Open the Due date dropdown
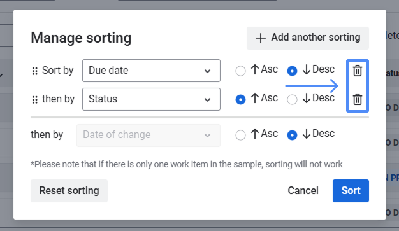This screenshot has width=399, height=231. 151,71
